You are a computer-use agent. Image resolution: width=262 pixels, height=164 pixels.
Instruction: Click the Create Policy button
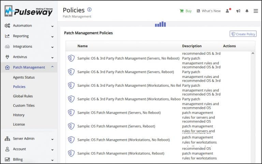click(243, 34)
